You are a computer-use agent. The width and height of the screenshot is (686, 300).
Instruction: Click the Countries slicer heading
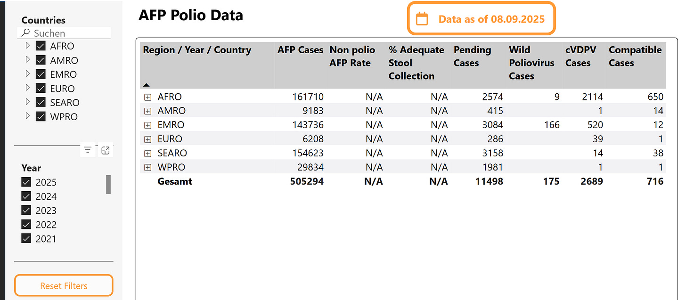(43, 20)
